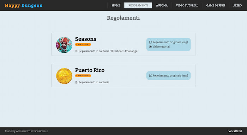Click the Seasons game thumbnail
Screen dimensions: 247x135
[x=64, y=45]
